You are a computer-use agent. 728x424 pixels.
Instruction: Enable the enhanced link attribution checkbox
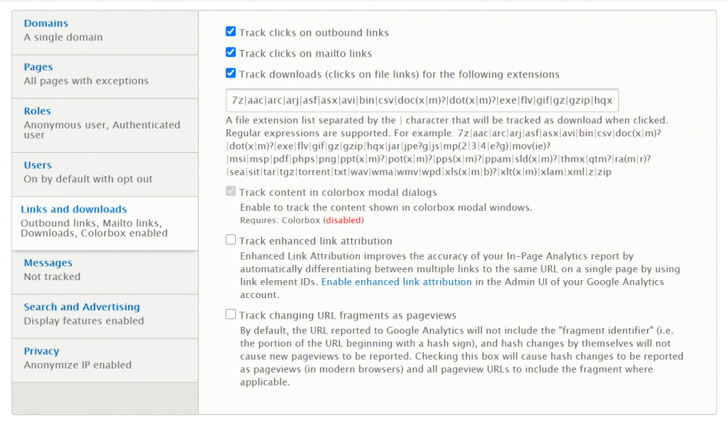coord(231,240)
